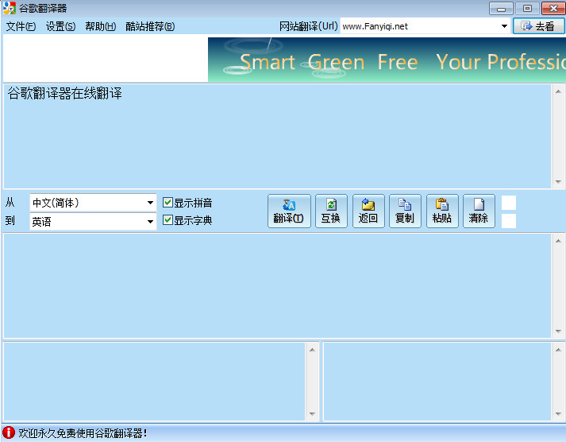Click the 谷歌翻译器 app icon in title bar
This screenshot has width=566, height=442.
9,8
